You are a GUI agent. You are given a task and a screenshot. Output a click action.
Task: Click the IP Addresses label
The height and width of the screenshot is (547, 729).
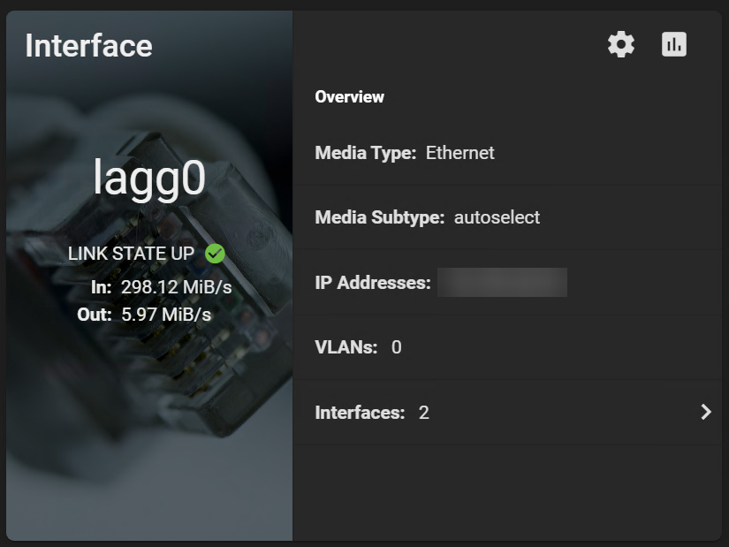click(372, 283)
